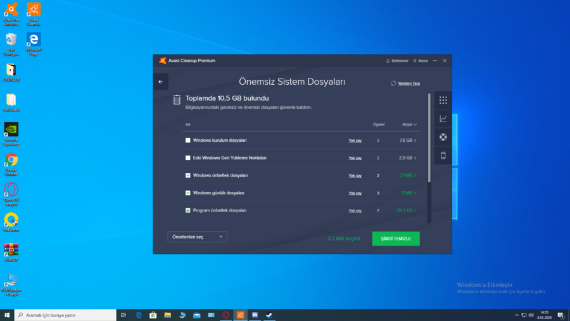Viewport: 570px width, 321px height.
Task: Open GeForce Experience desktop shortcut
Action: (11, 134)
